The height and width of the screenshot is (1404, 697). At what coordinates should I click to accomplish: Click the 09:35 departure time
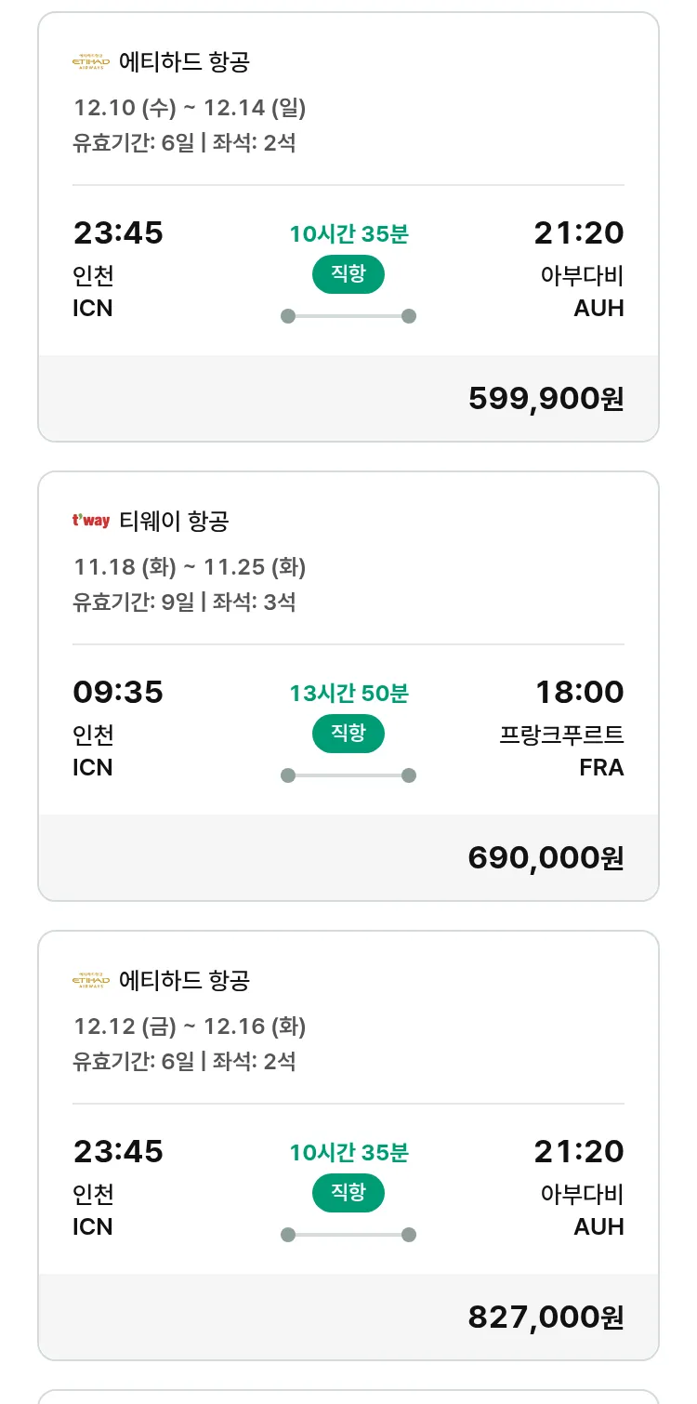118,692
